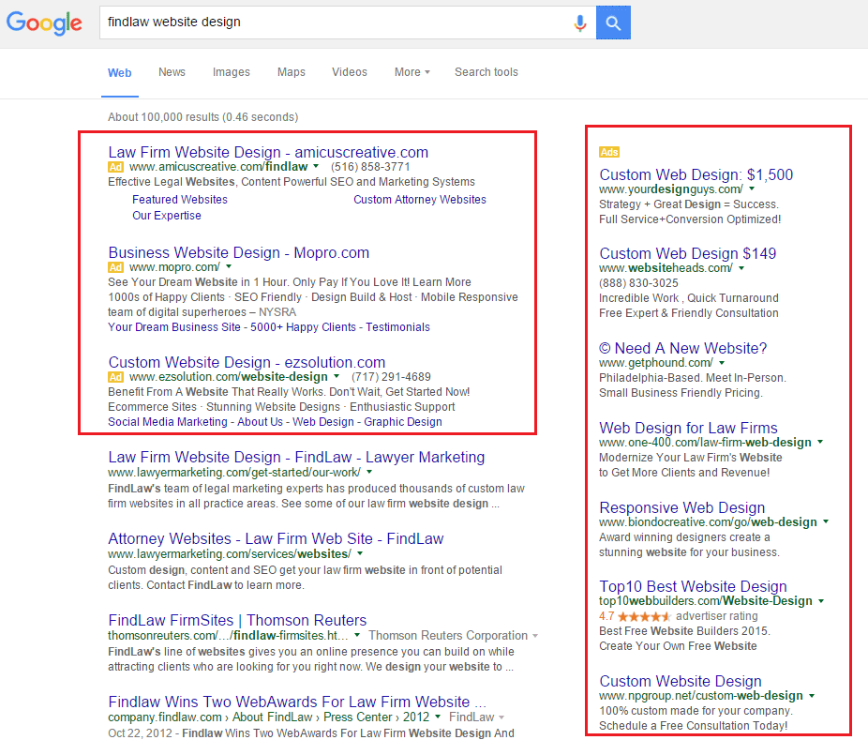
Task: Open Web Design for Law Firms ad
Action: (x=688, y=429)
